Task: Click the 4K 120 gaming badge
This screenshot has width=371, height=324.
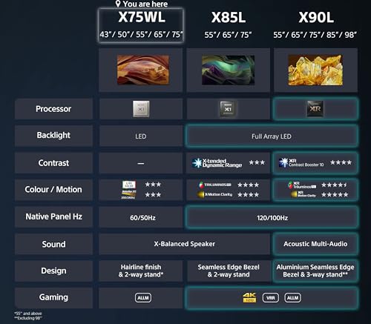Action: 249,297
